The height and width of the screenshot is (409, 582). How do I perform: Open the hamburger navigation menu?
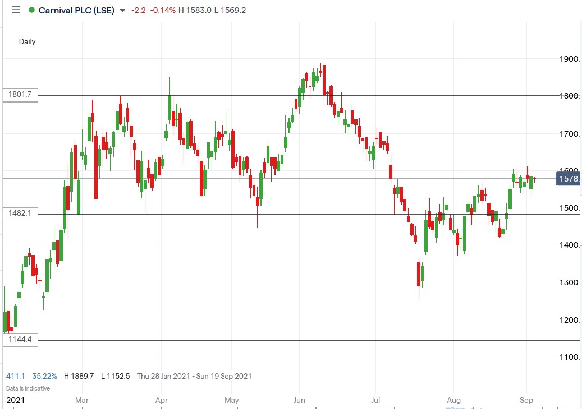pyautogui.click(x=16, y=10)
